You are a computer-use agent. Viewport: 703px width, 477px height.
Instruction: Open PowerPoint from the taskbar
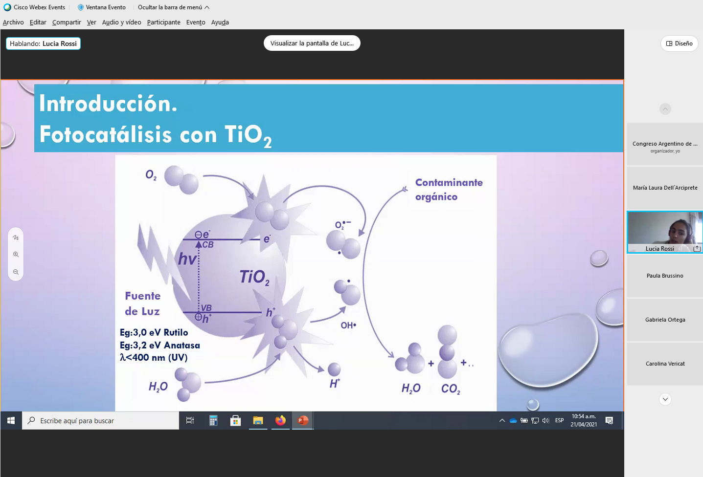pos(303,420)
